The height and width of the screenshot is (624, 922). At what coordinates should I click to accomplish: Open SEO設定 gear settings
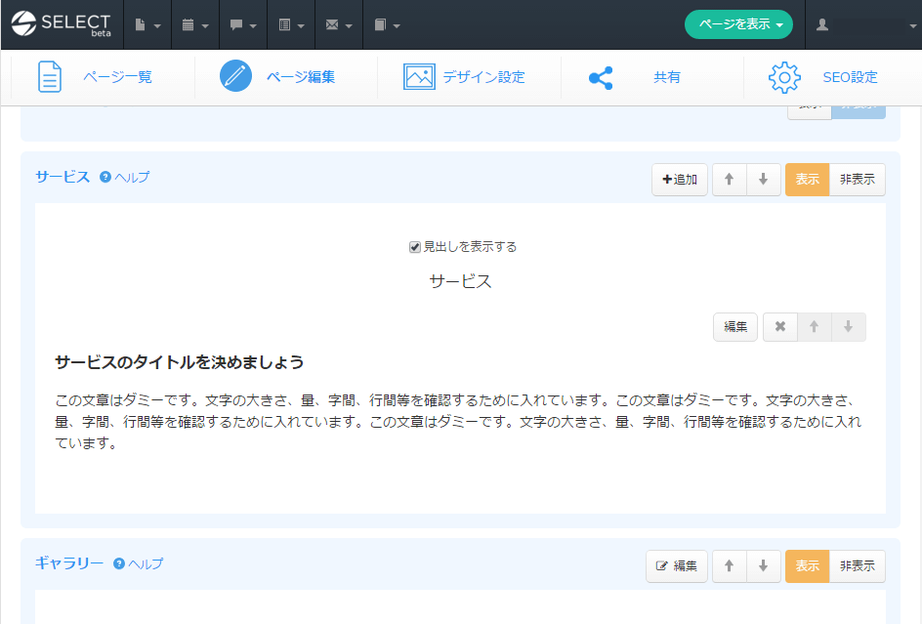coord(823,77)
